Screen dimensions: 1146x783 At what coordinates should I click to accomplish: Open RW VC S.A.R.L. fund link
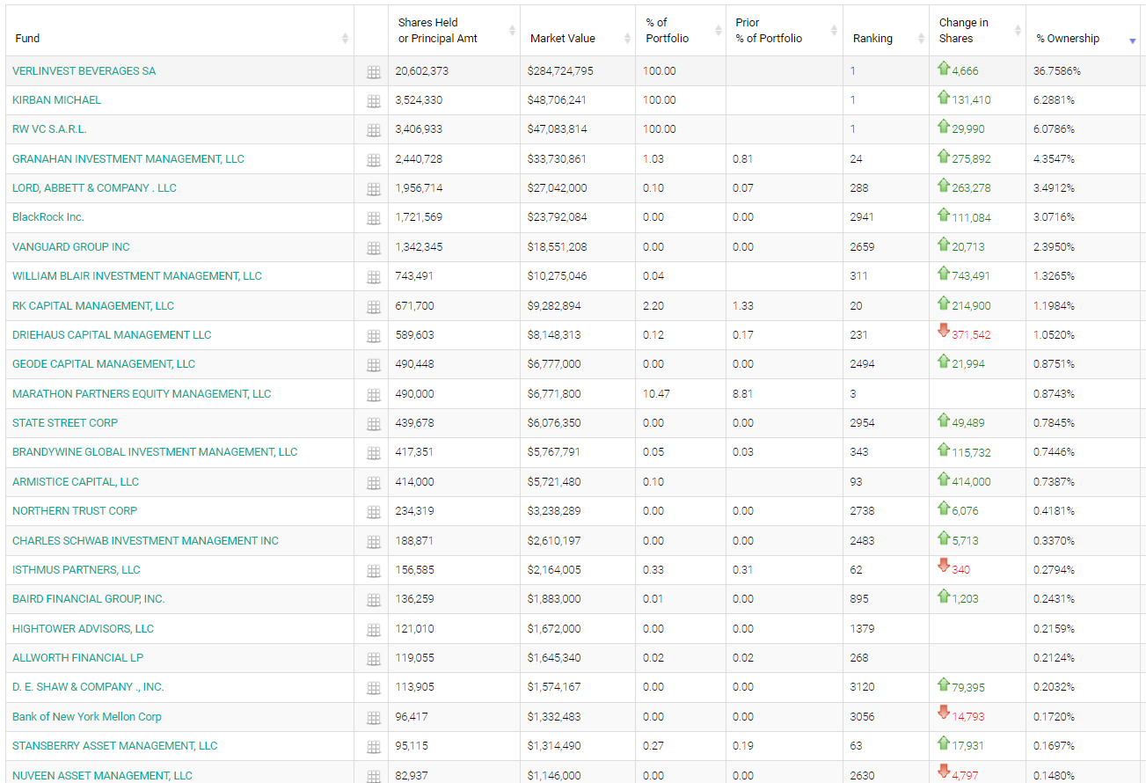pyautogui.click(x=49, y=128)
